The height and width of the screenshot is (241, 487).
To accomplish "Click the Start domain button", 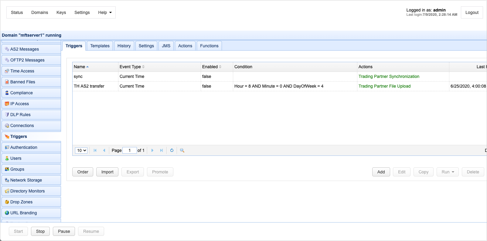I will (18, 231).
